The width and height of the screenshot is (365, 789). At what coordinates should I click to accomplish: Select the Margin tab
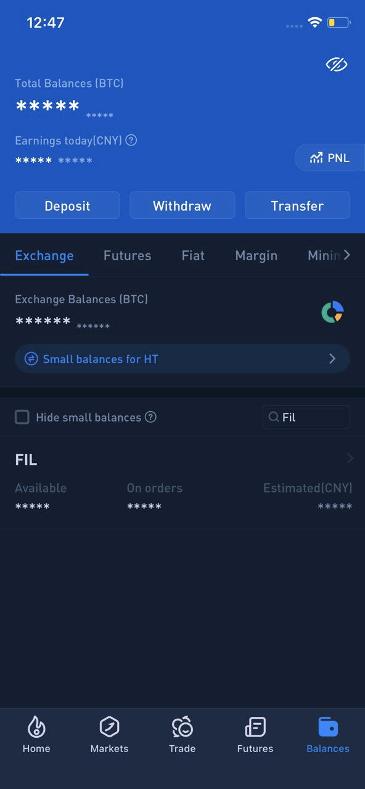click(x=256, y=255)
